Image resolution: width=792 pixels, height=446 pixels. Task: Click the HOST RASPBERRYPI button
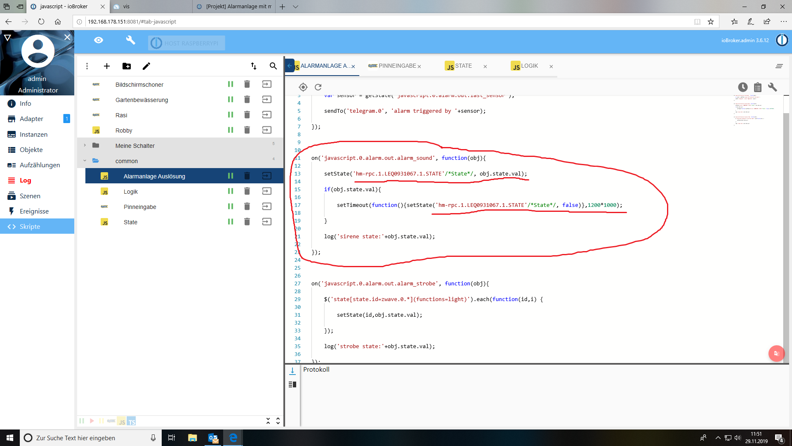[187, 43]
